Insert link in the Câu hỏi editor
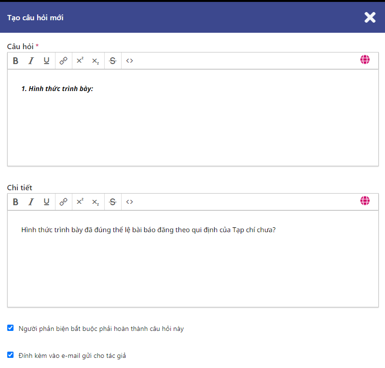The height and width of the screenshot is (368, 385). click(x=63, y=61)
